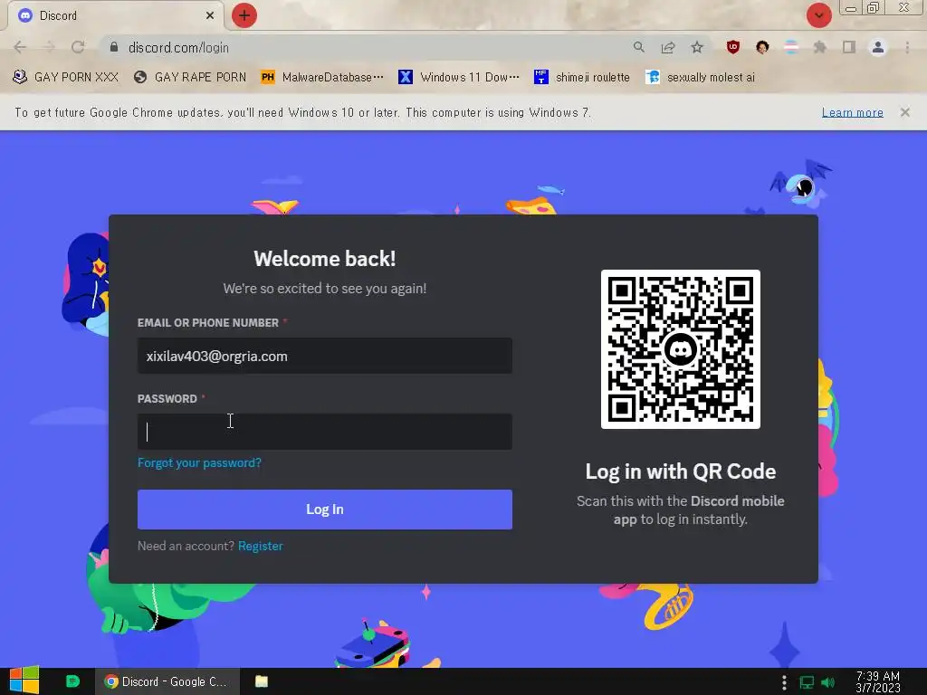View site info via lock icon

point(114,47)
